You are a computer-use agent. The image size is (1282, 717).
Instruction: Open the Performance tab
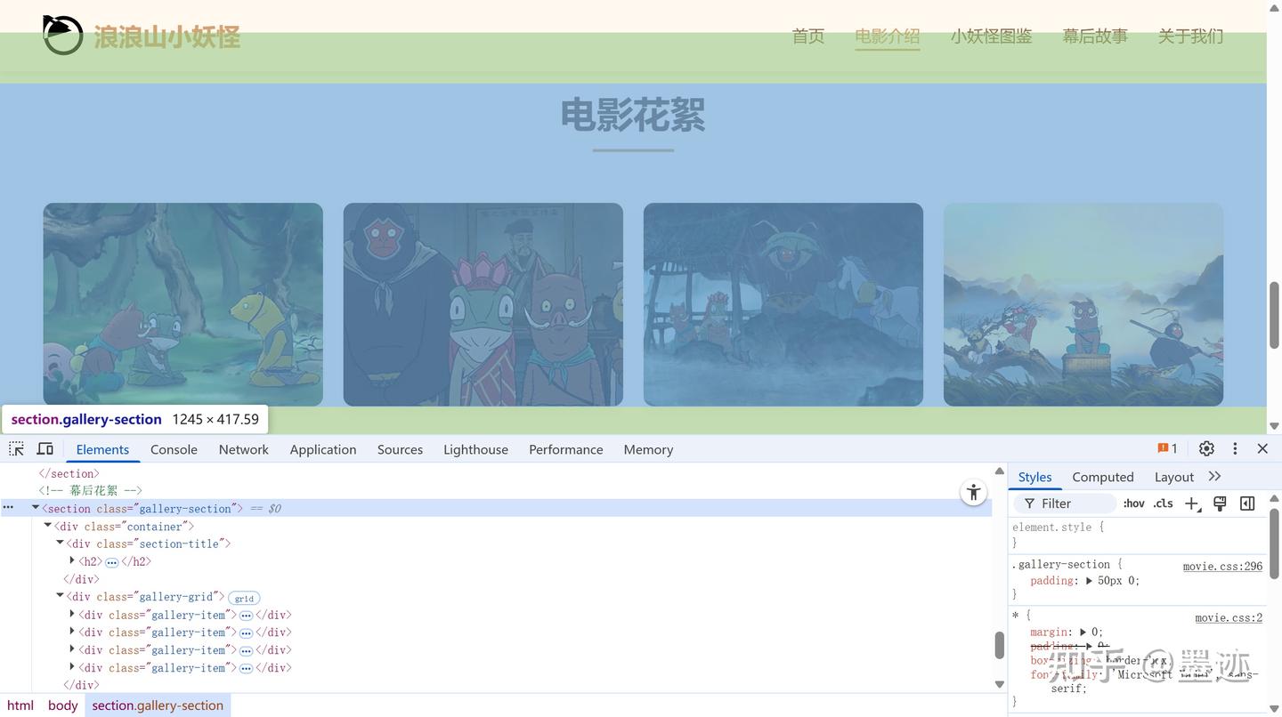click(565, 449)
